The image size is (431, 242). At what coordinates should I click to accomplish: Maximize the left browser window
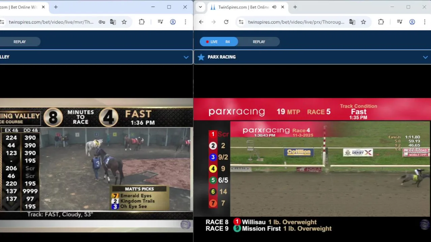pos(169,7)
